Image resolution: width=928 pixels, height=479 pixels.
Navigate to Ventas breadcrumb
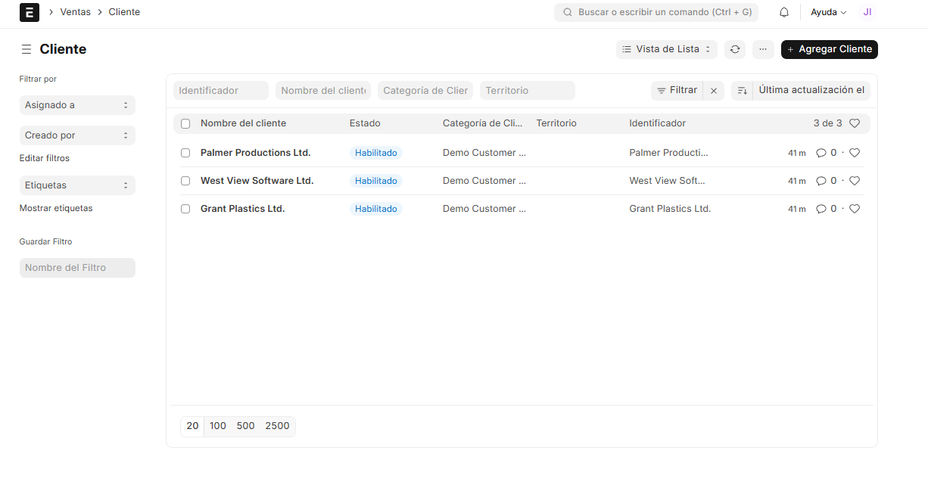tap(75, 12)
